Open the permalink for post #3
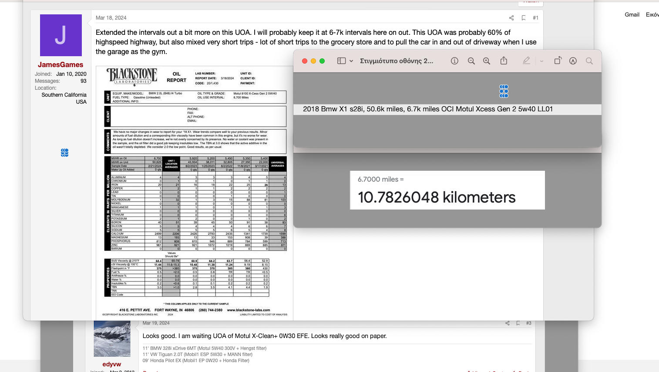 pos(528,323)
